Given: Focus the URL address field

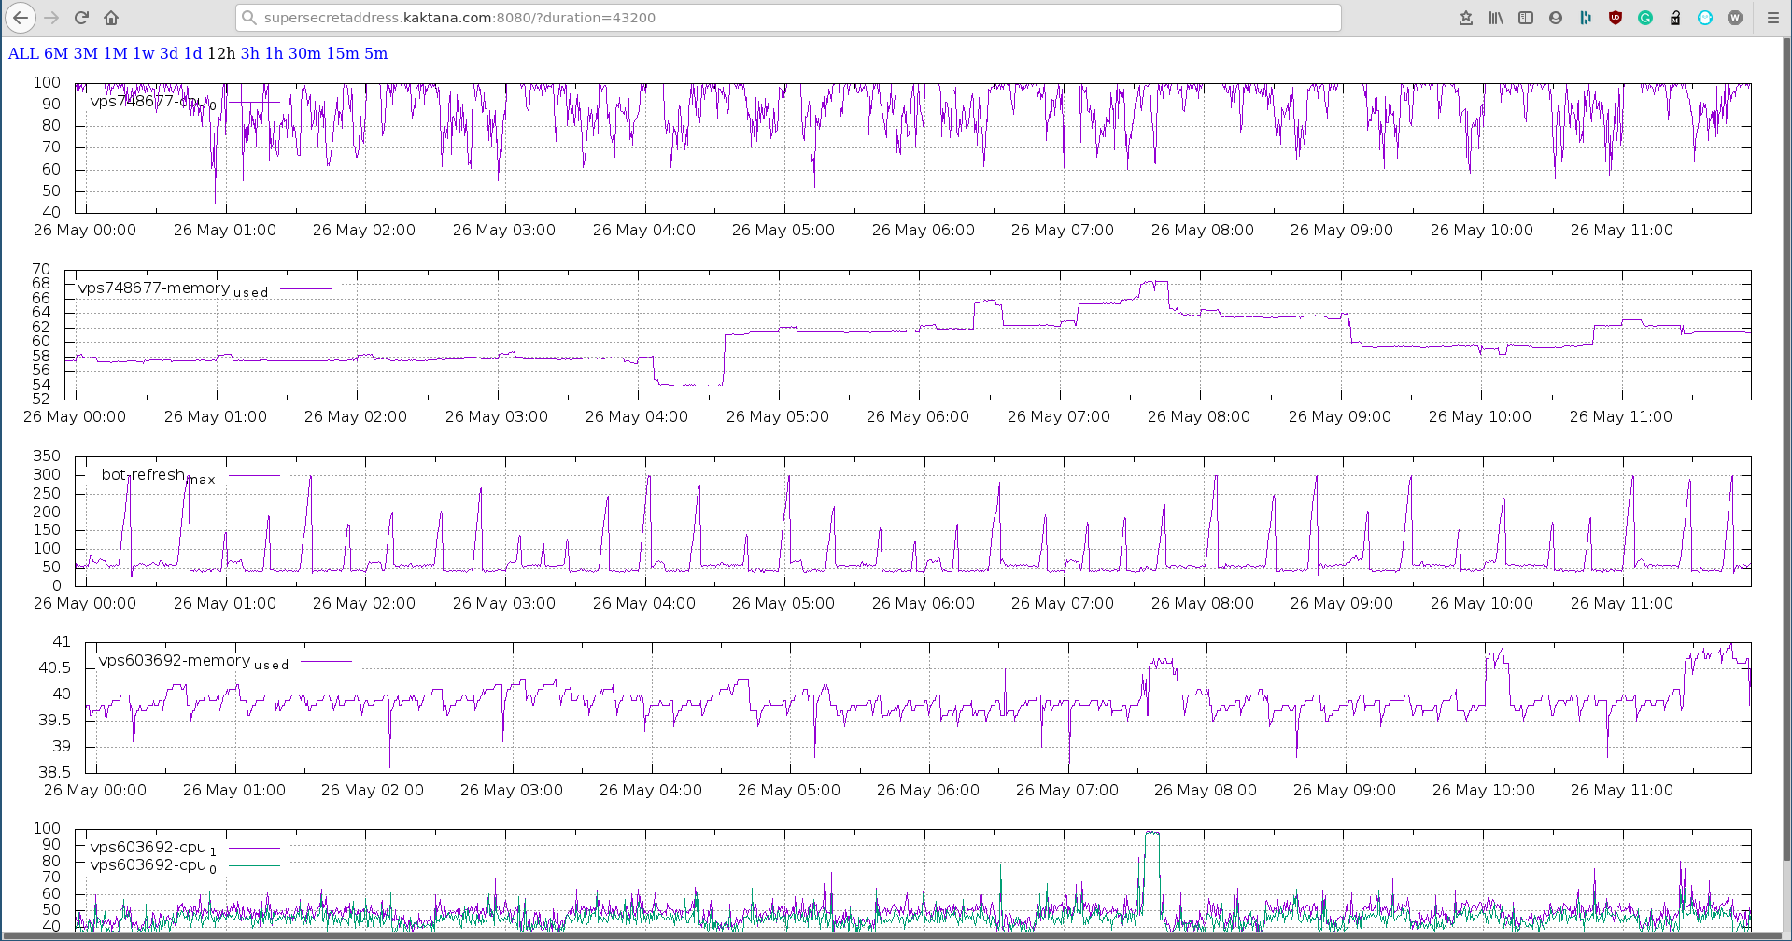Looking at the screenshot, I should [789, 18].
